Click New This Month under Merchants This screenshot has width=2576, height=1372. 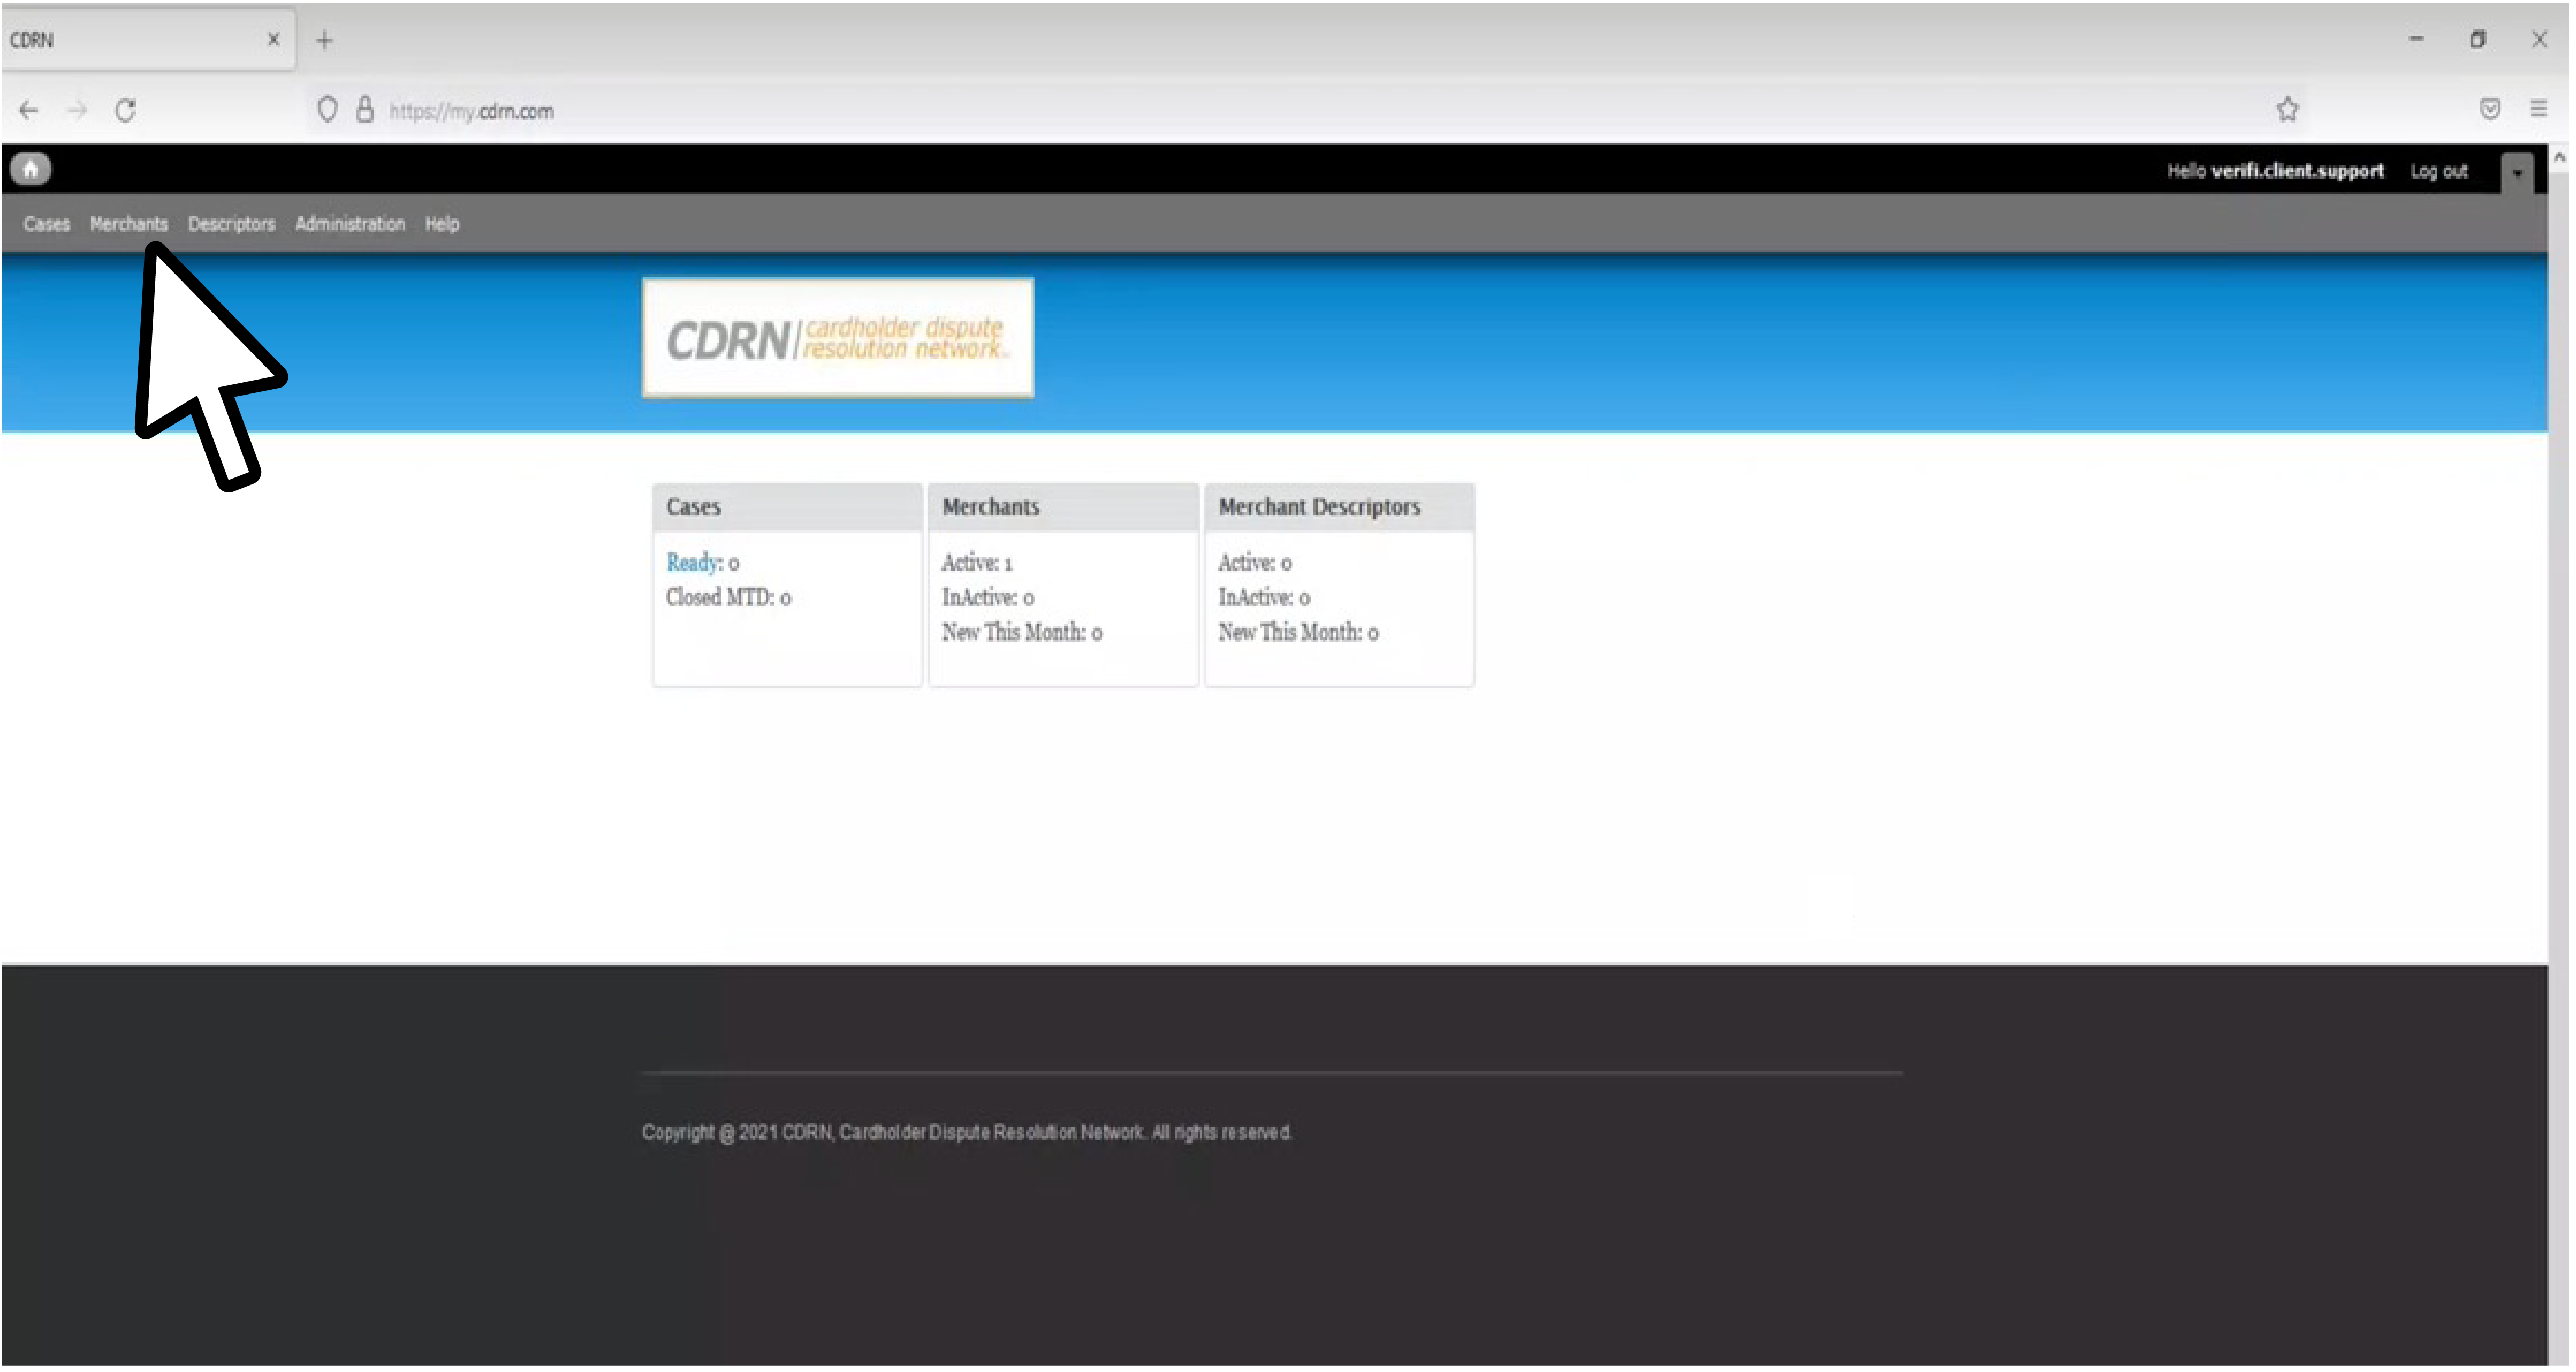point(1022,633)
